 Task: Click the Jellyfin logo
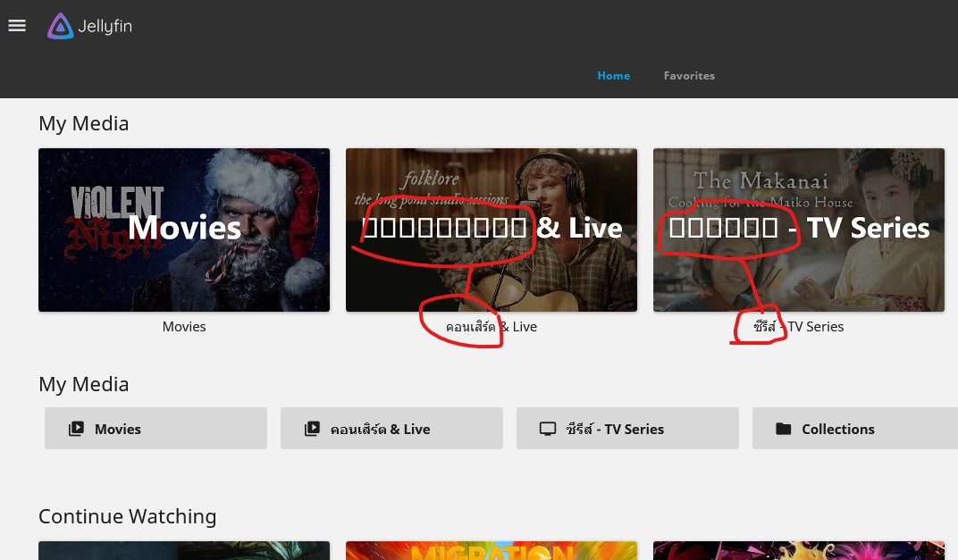click(89, 27)
